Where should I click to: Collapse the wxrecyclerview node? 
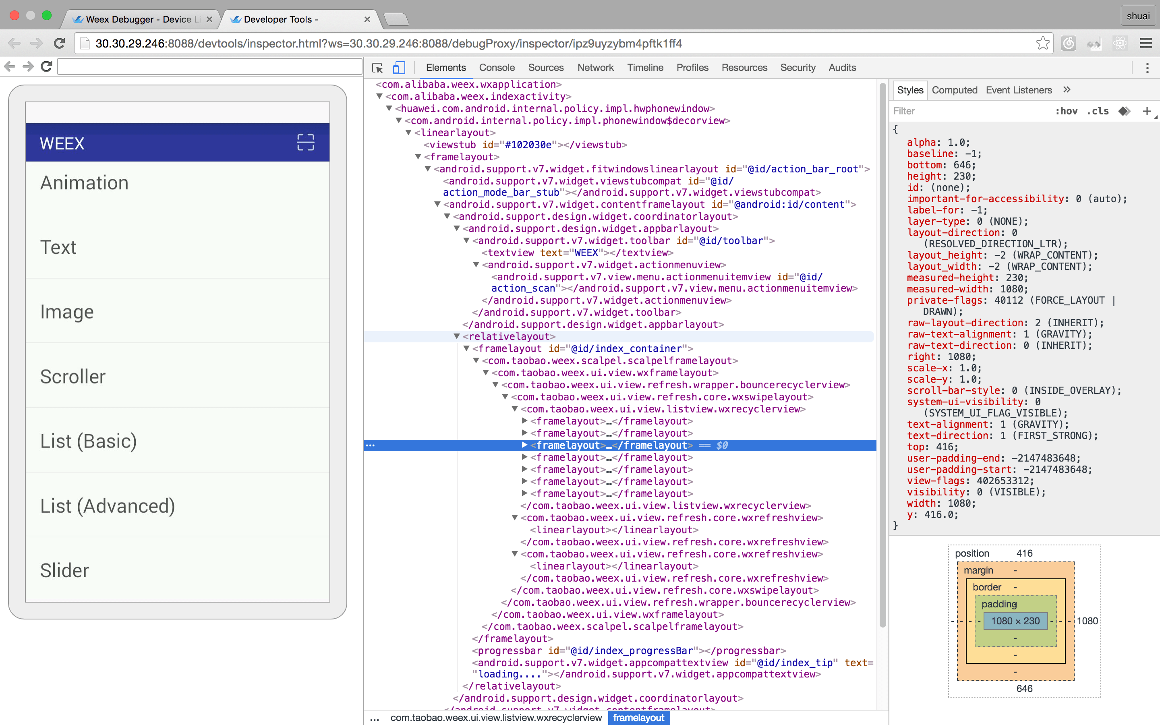pyautogui.click(x=515, y=409)
